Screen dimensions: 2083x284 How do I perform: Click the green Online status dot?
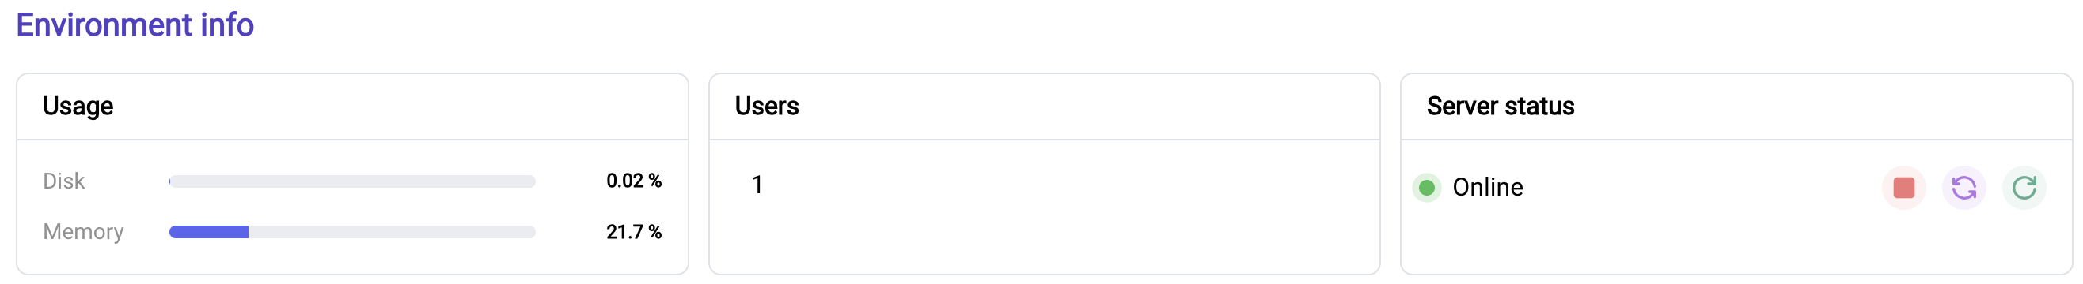coord(1426,188)
